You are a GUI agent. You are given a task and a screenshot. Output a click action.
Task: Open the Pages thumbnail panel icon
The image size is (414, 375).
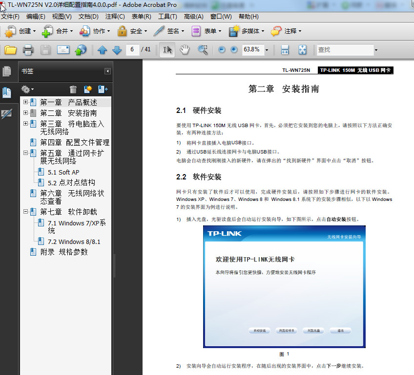click(7, 71)
